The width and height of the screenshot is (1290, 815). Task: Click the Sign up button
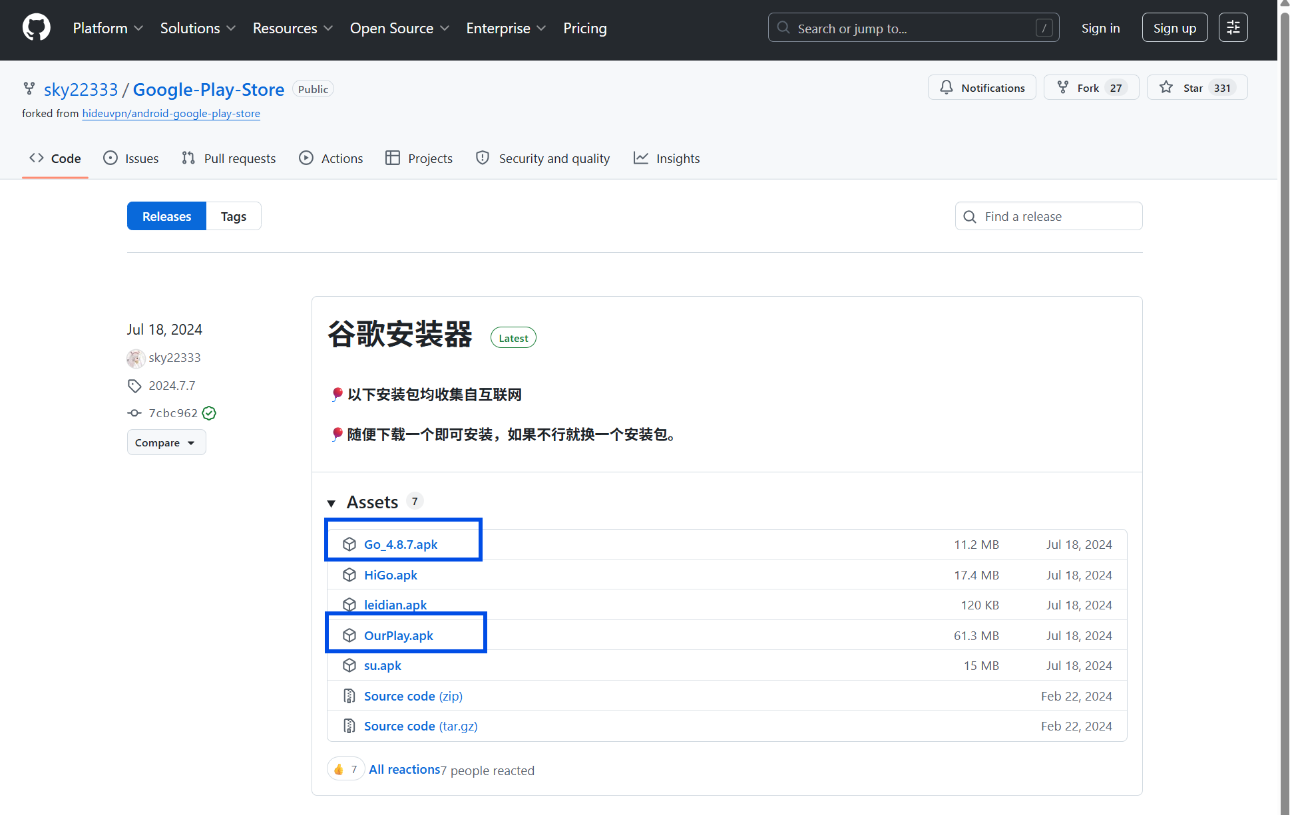click(x=1174, y=28)
